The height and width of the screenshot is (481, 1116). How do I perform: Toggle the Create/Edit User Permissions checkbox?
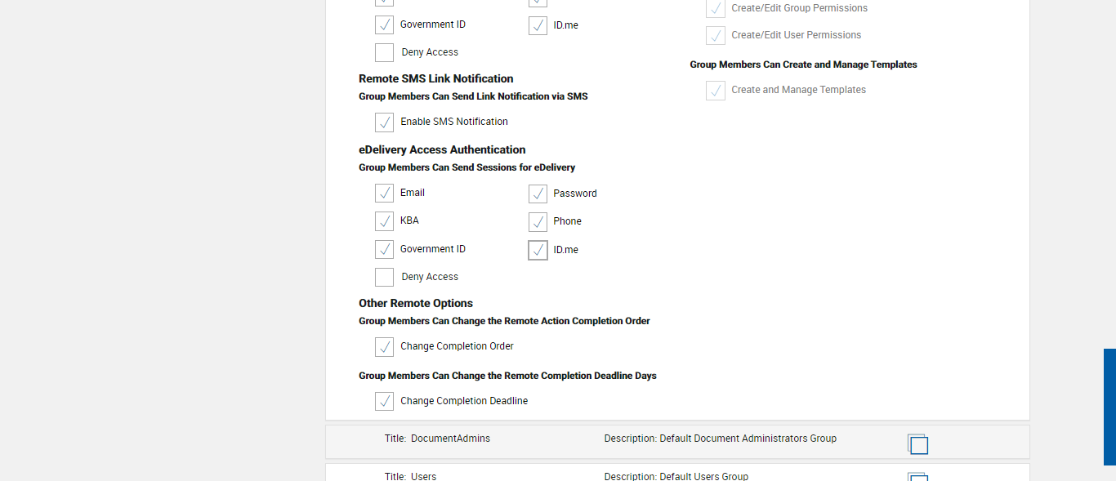pos(716,36)
